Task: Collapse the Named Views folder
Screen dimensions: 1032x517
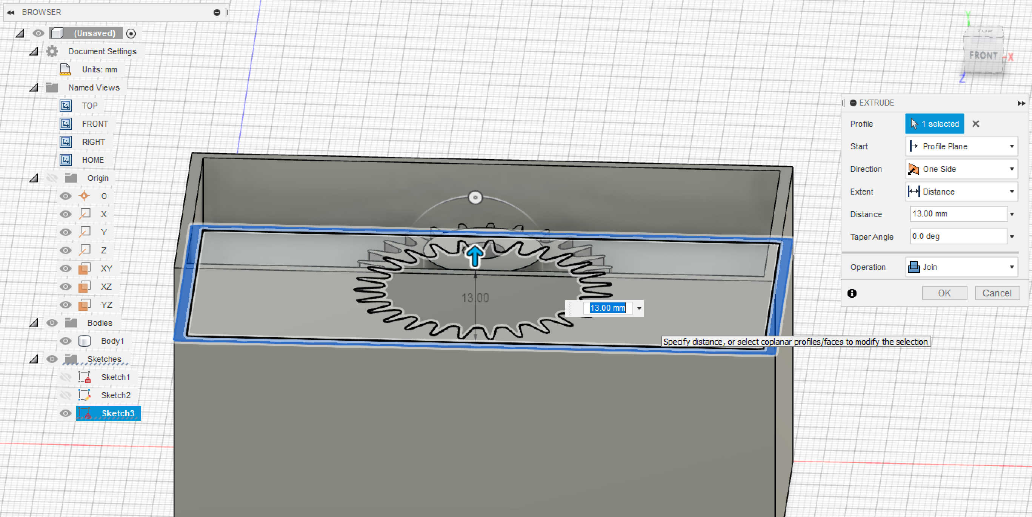Action: (x=34, y=88)
